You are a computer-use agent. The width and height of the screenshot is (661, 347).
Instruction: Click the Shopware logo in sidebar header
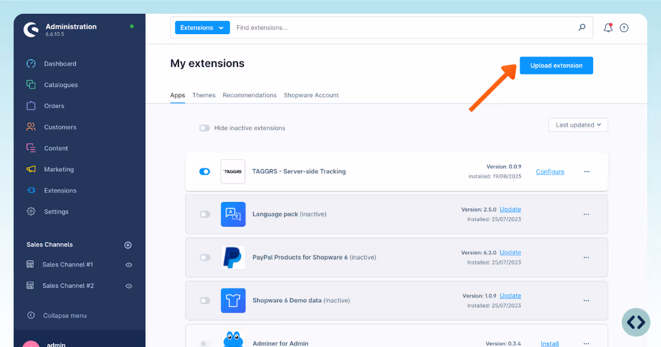tap(31, 30)
